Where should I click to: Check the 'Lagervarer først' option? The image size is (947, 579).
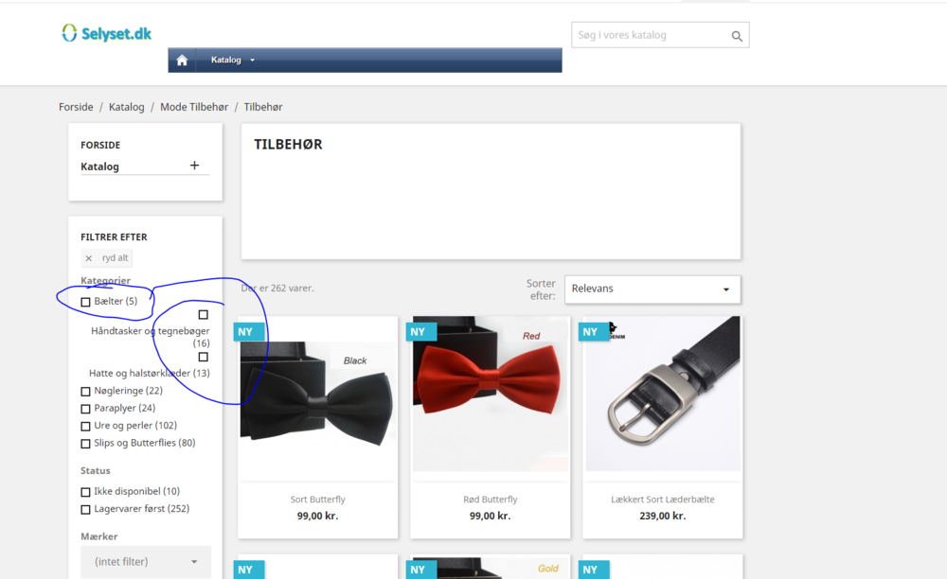pos(85,509)
